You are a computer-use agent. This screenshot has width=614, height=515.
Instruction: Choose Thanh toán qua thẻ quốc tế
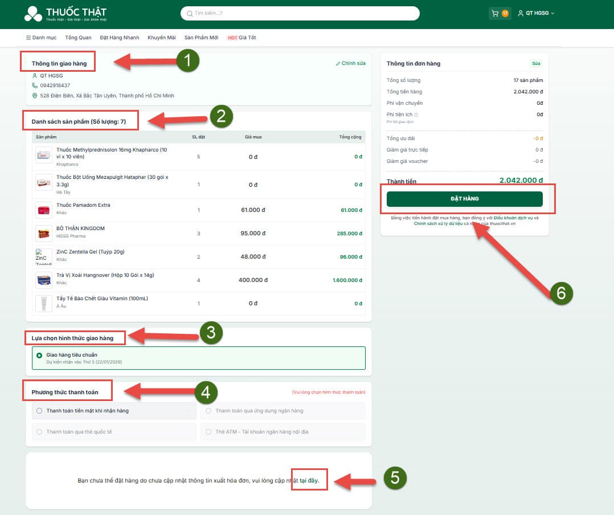tap(39, 432)
